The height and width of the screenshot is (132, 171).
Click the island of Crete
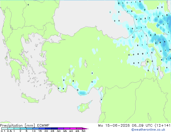coord(30,99)
